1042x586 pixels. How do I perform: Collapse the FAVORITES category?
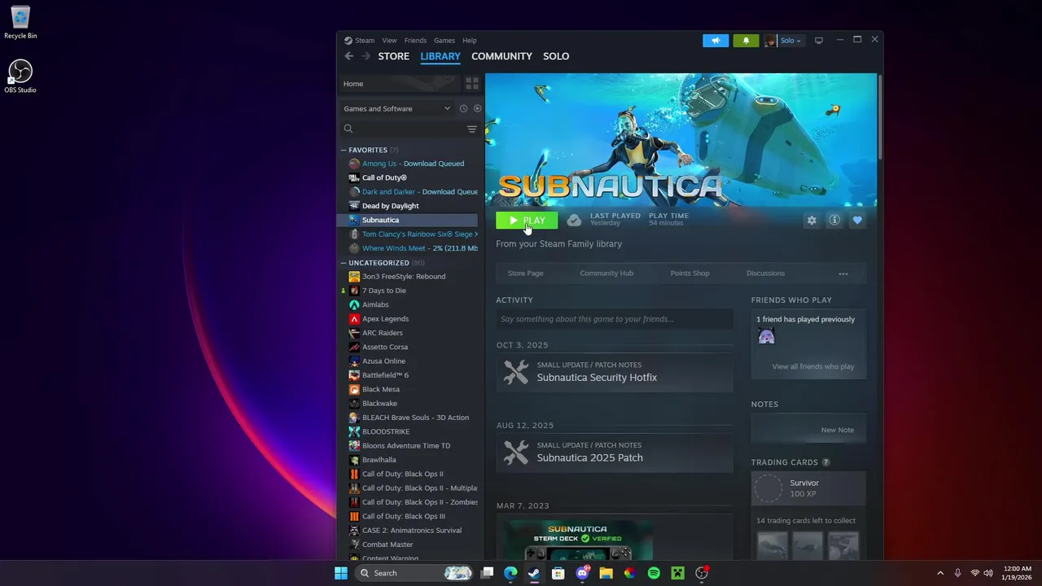click(x=344, y=150)
